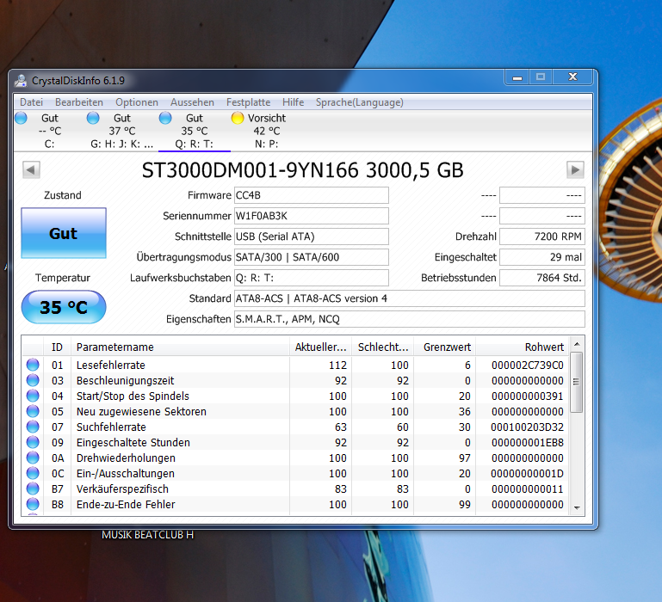The image size is (662, 602).
Task: Open the Sprache(Language) menu
Action: coord(360,102)
